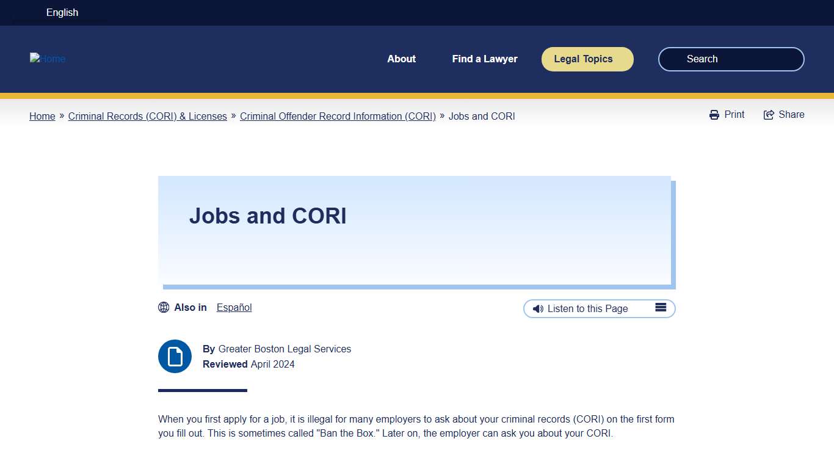The height and width of the screenshot is (469, 834).
Task: Open the English language selector
Action: click(62, 12)
